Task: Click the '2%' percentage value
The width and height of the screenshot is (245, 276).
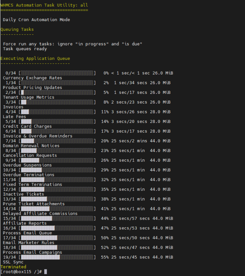Action: coord(106,82)
